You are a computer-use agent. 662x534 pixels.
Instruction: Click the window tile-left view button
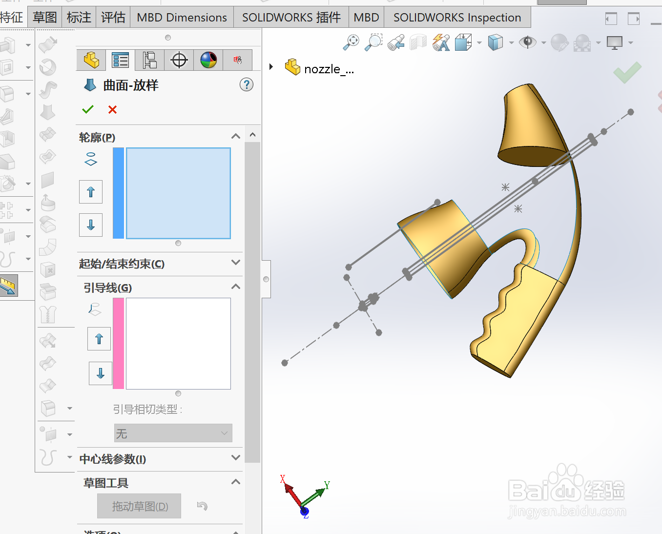(x=611, y=19)
